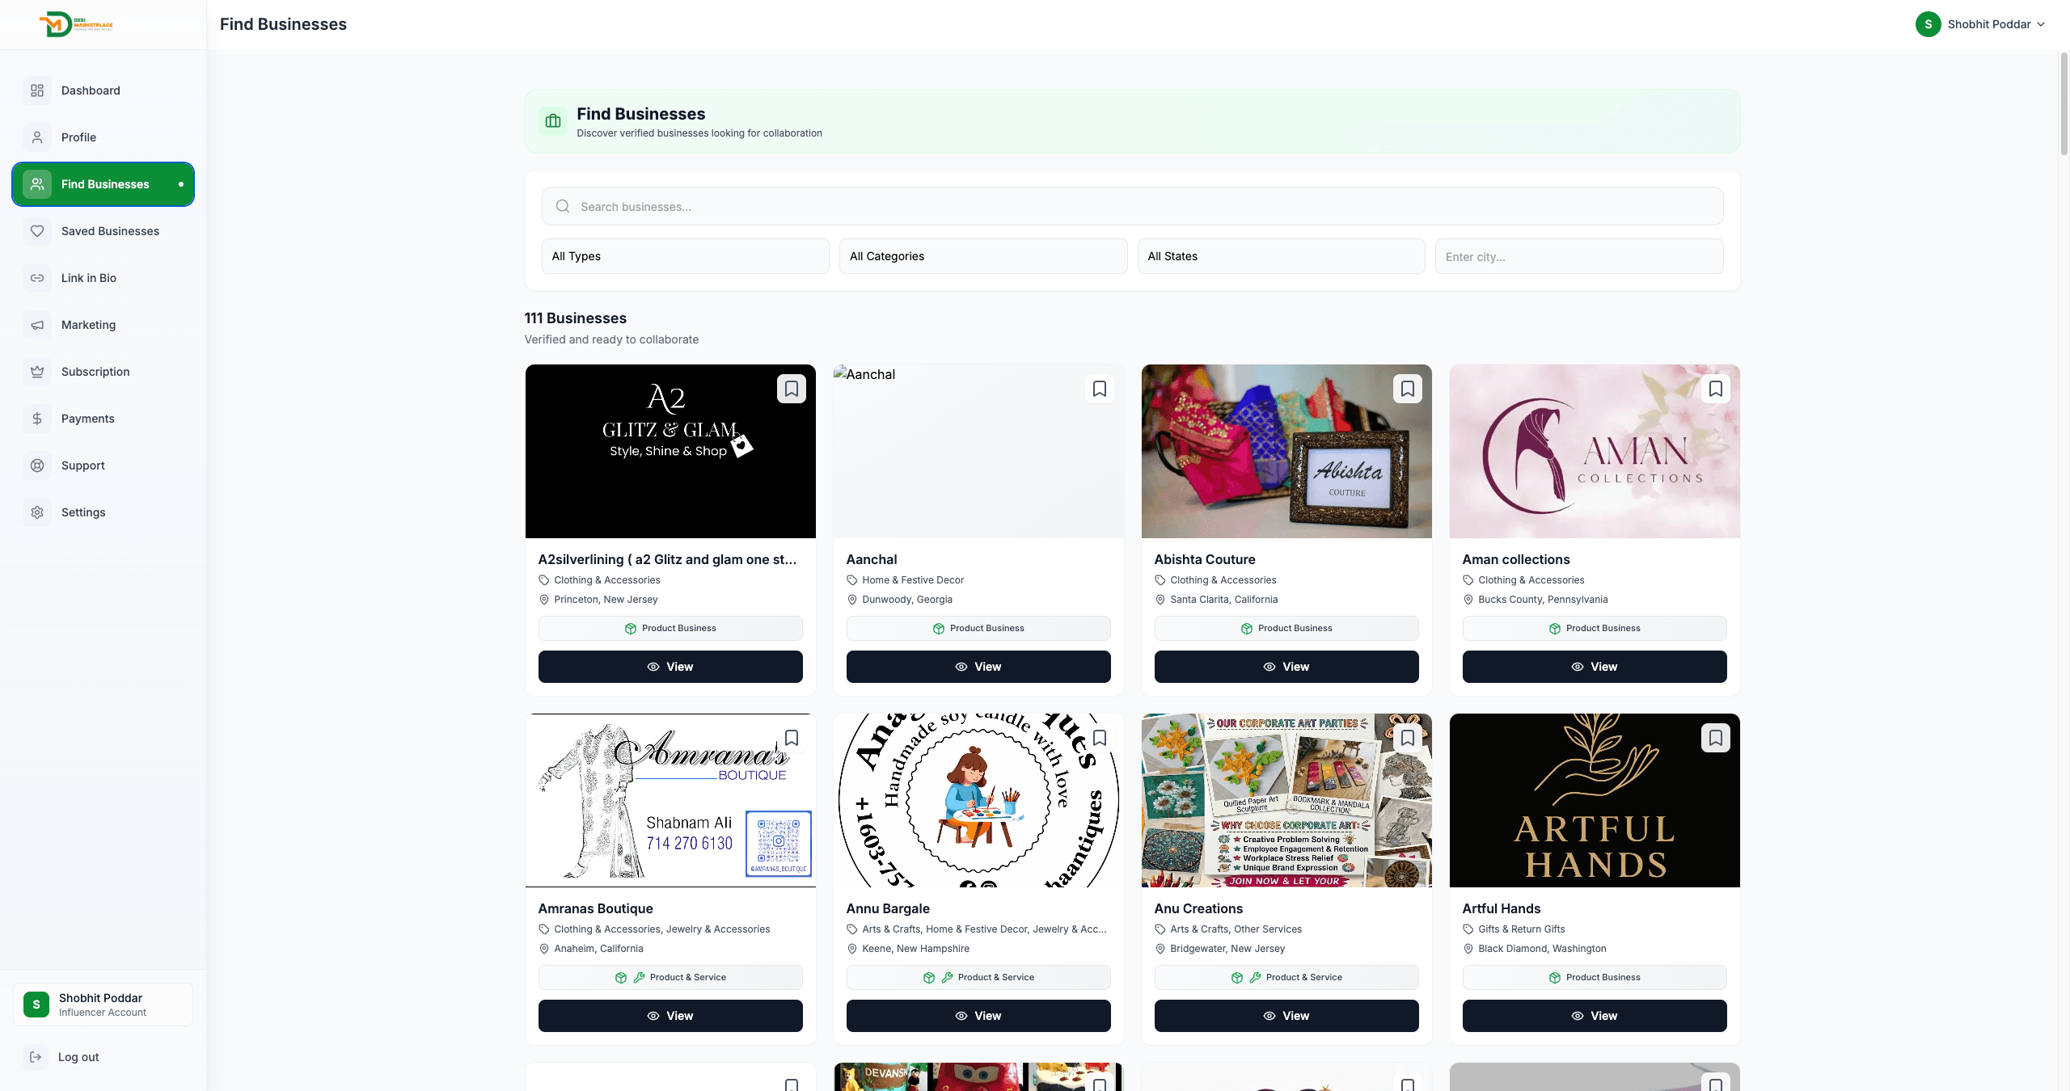Bookmark the Aanchal business card
Viewport: 2070px width, 1091px height.
tap(1100, 389)
